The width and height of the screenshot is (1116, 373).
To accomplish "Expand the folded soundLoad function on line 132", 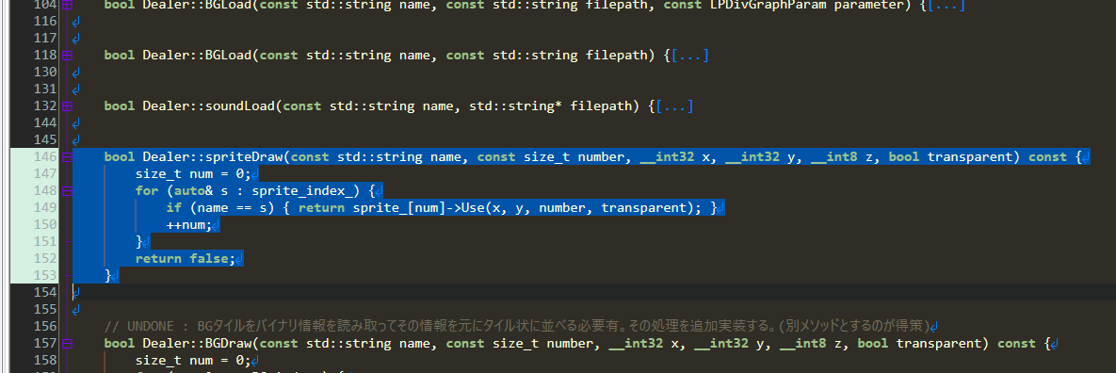I will point(67,106).
